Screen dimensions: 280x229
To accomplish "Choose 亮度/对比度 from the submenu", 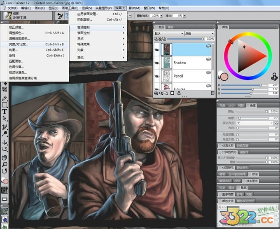I will click(35, 44).
